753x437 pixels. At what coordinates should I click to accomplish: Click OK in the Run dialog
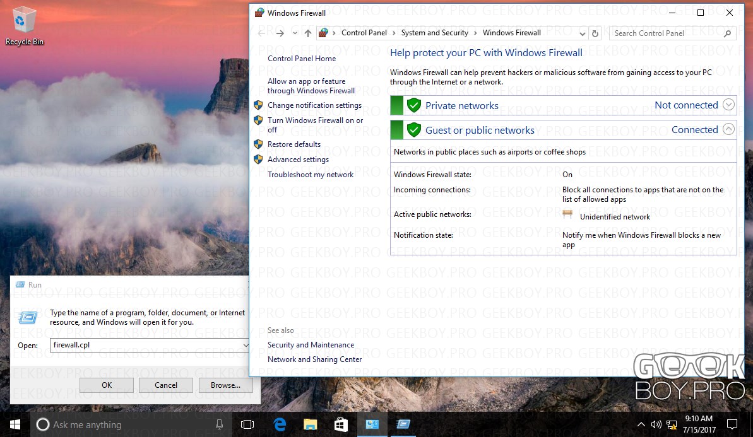(x=107, y=385)
